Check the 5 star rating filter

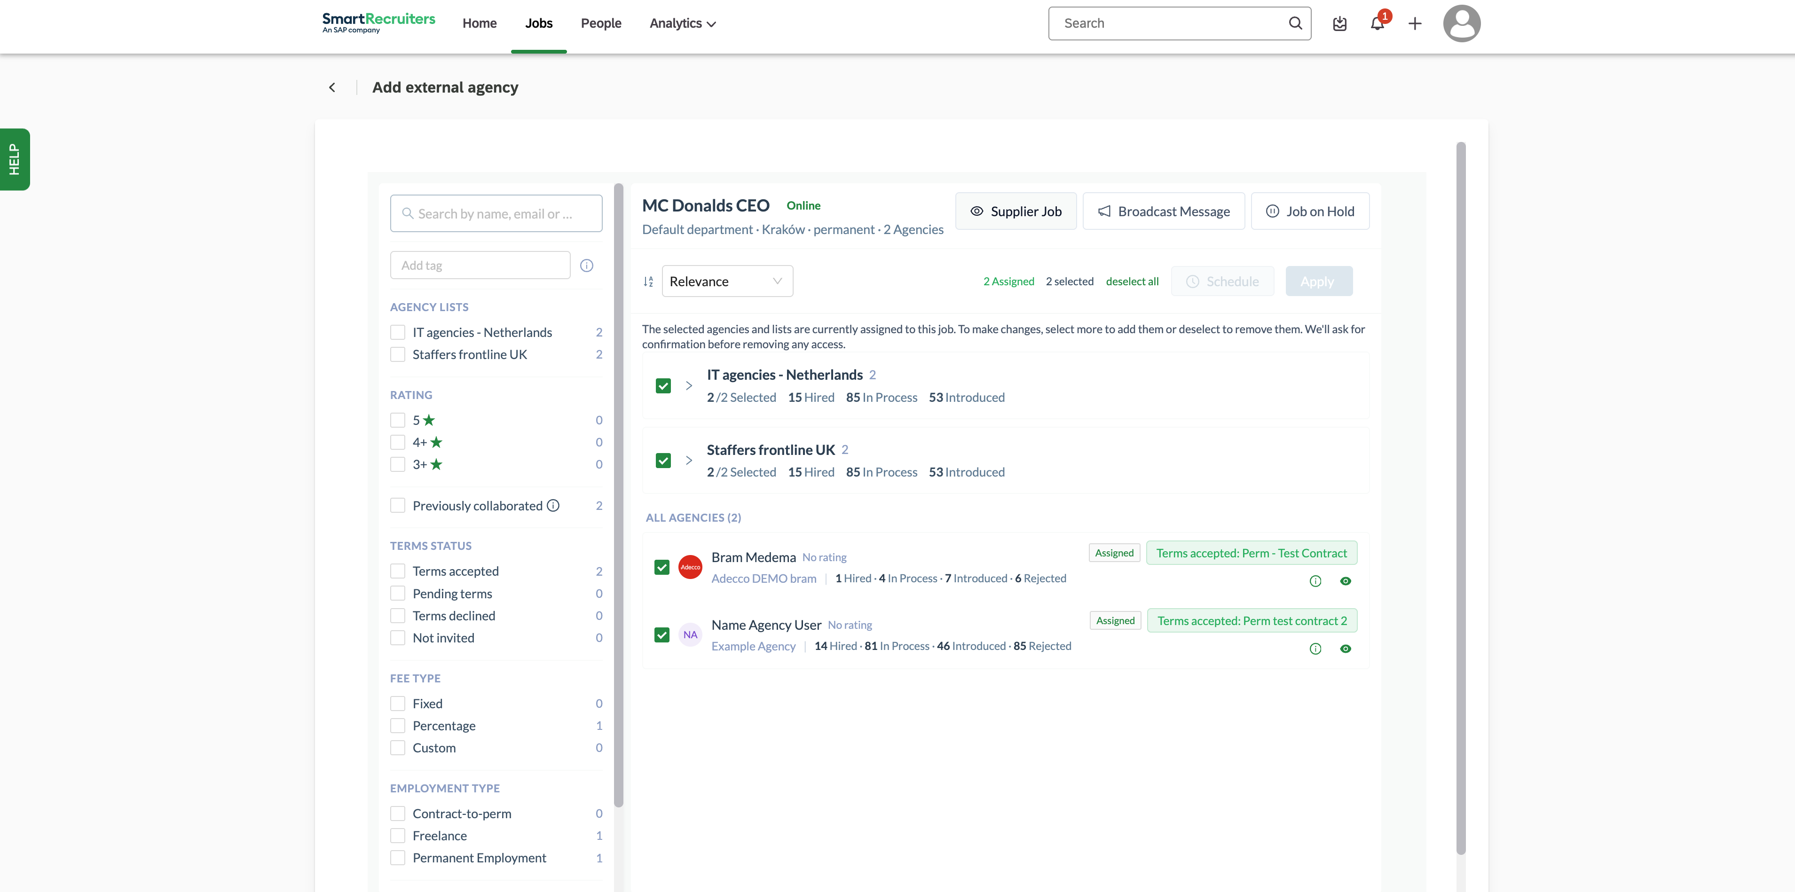[397, 420]
